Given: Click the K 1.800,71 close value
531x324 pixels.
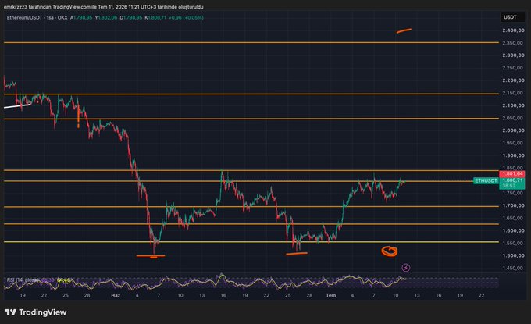Looking at the screenshot, I should point(155,18).
